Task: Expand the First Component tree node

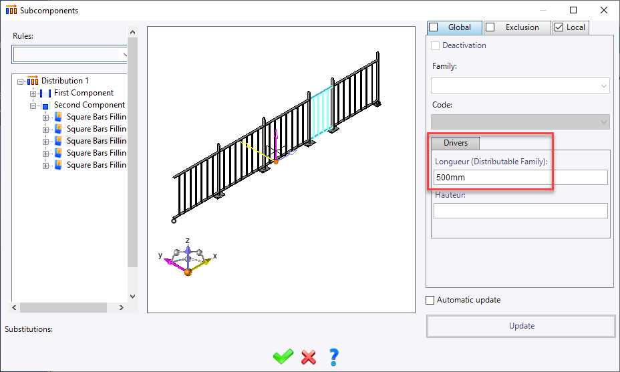Action: pos(33,93)
